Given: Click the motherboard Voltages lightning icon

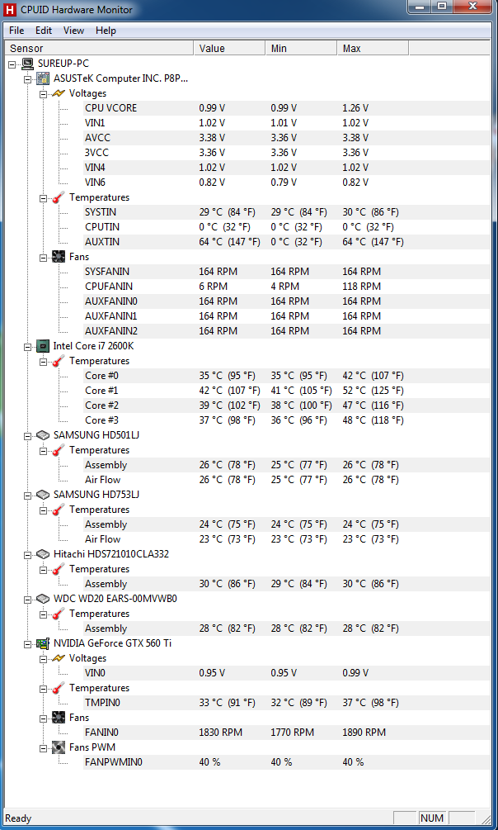Looking at the screenshot, I should coord(59,93).
